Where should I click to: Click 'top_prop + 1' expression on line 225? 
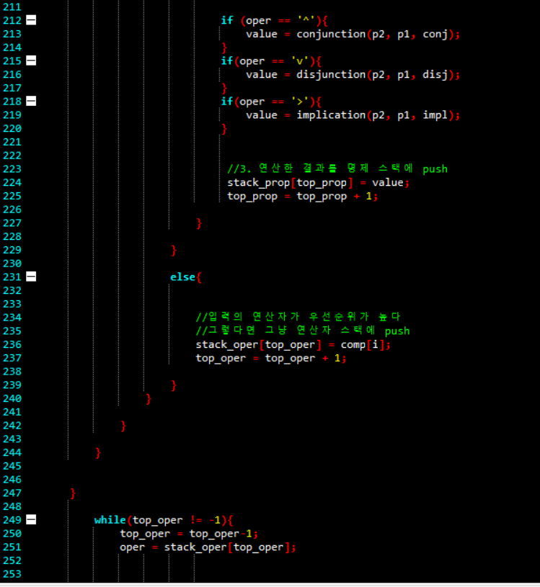click(335, 196)
